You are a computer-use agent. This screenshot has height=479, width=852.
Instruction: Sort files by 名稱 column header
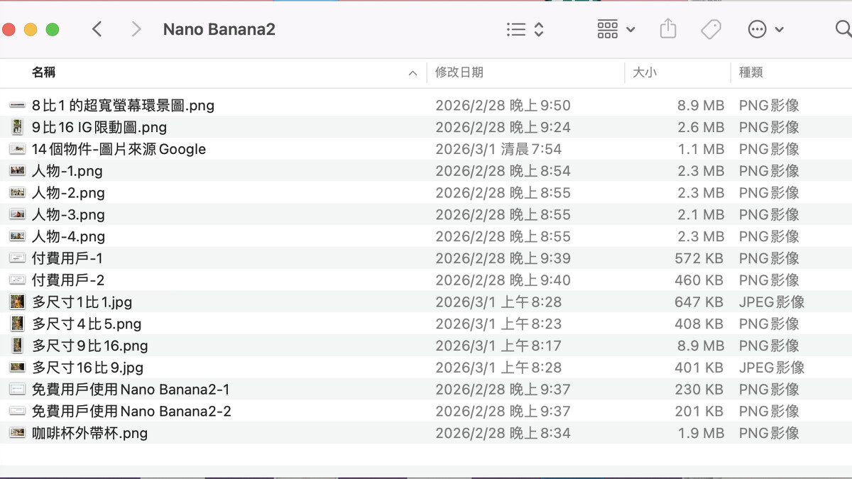pos(44,72)
